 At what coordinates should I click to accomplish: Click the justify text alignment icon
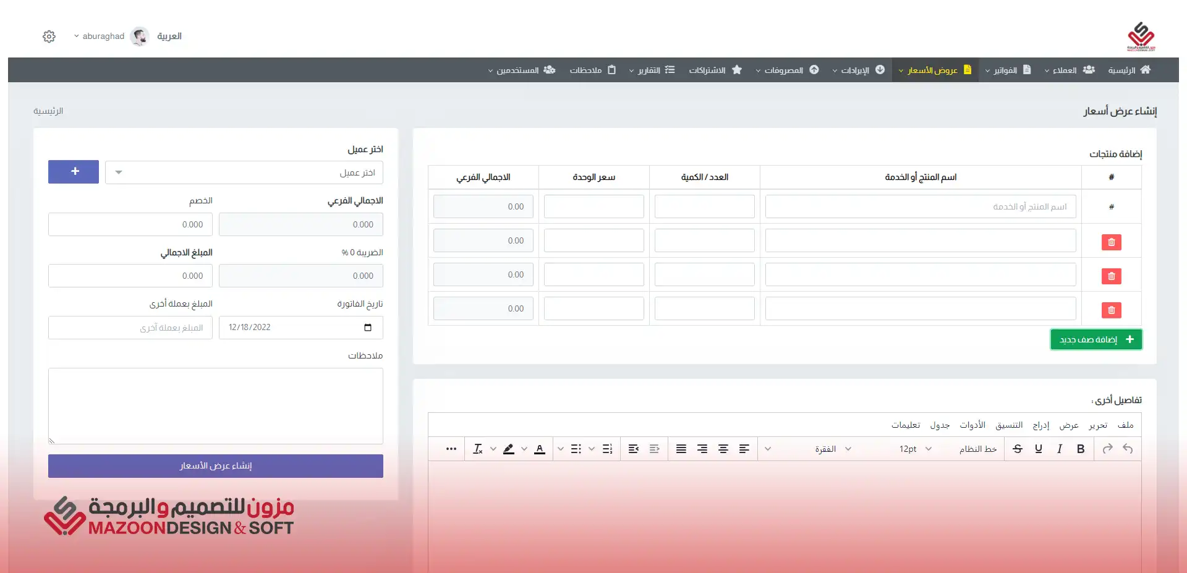(x=681, y=449)
